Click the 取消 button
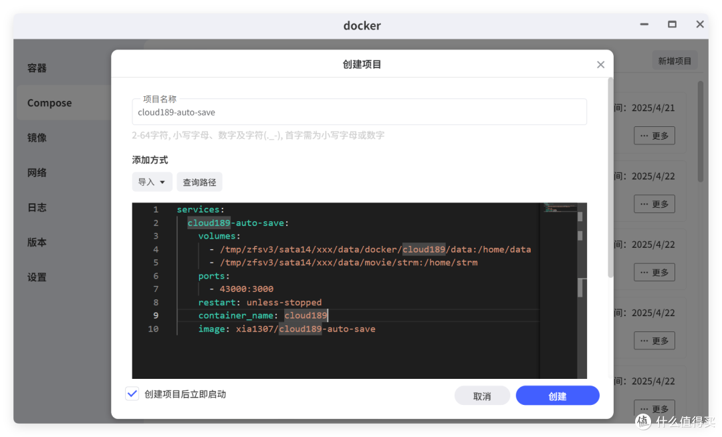The width and height of the screenshot is (722, 437). tap(481, 396)
